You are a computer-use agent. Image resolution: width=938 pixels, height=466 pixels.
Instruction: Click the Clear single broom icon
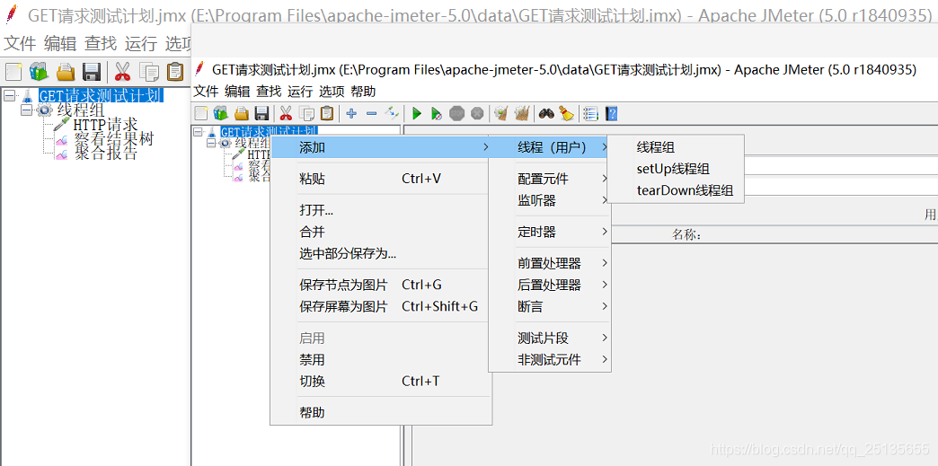point(501,113)
